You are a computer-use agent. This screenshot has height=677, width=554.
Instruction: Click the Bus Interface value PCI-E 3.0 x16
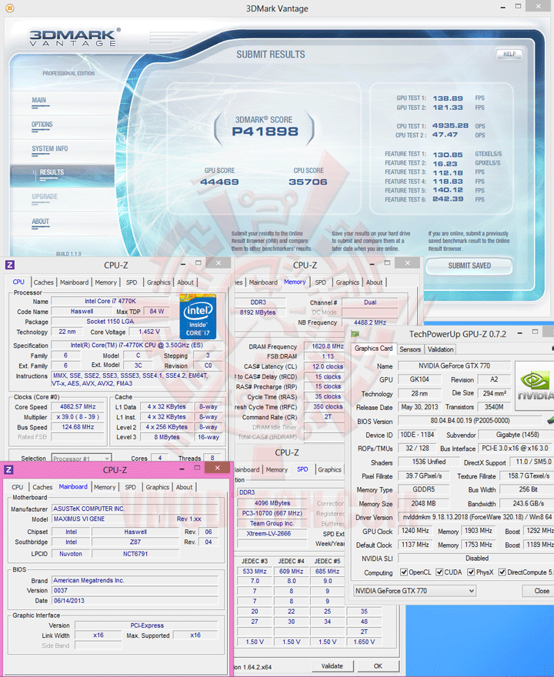point(515,449)
